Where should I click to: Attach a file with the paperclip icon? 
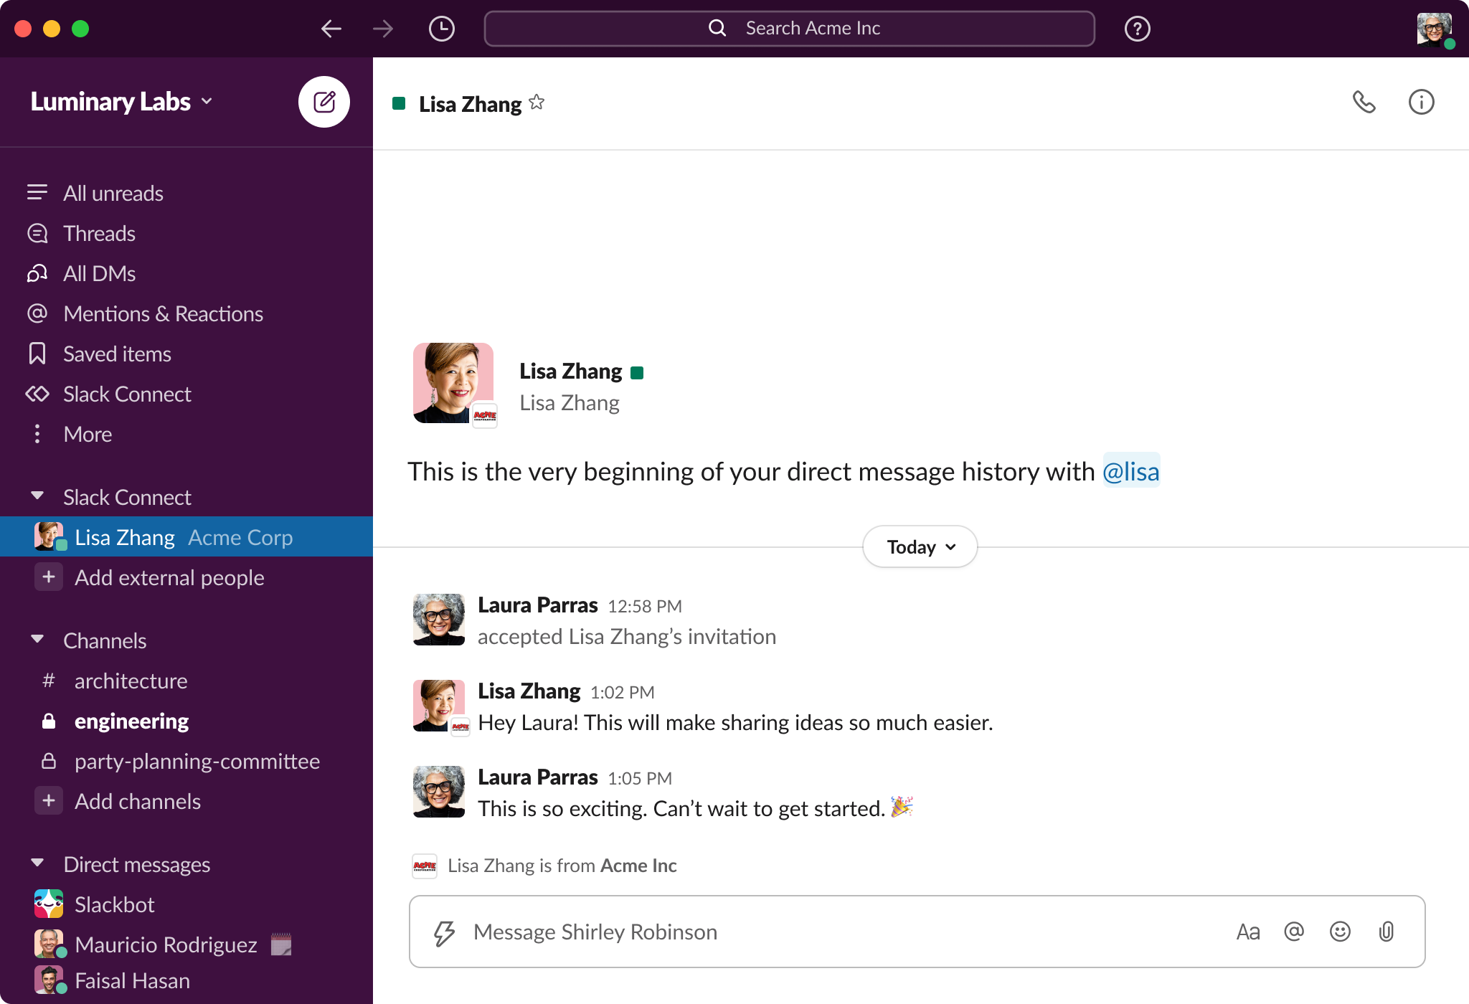1385,932
